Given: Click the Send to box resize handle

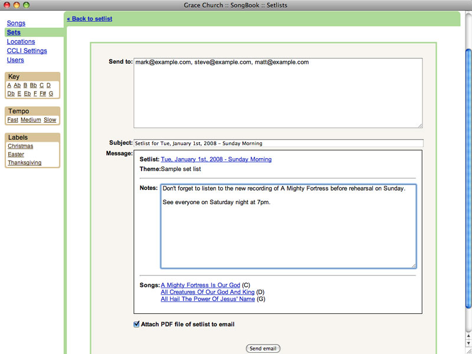Looking at the screenshot, I should click(420, 126).
